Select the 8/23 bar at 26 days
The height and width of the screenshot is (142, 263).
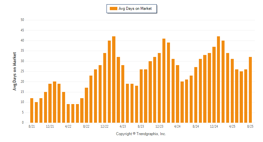click(141, 96)
